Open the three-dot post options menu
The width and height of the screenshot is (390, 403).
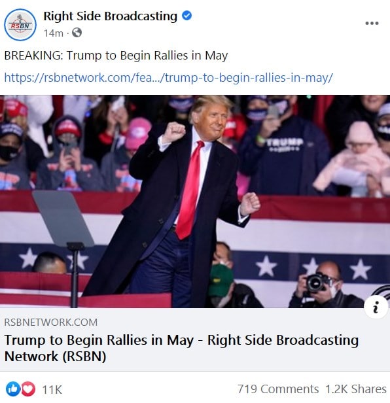[372, 23]
